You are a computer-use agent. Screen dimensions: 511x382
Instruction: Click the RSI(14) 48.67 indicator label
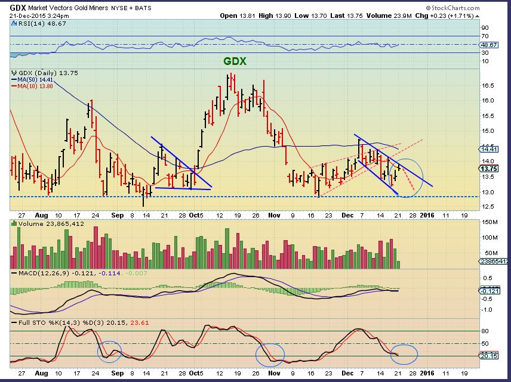click(42, 23)
